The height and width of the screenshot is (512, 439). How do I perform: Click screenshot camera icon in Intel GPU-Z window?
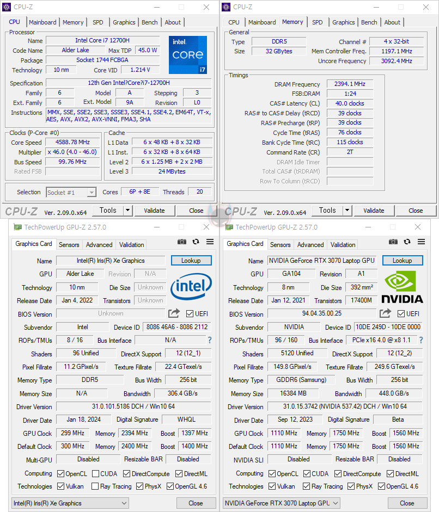tap(182, 242)
